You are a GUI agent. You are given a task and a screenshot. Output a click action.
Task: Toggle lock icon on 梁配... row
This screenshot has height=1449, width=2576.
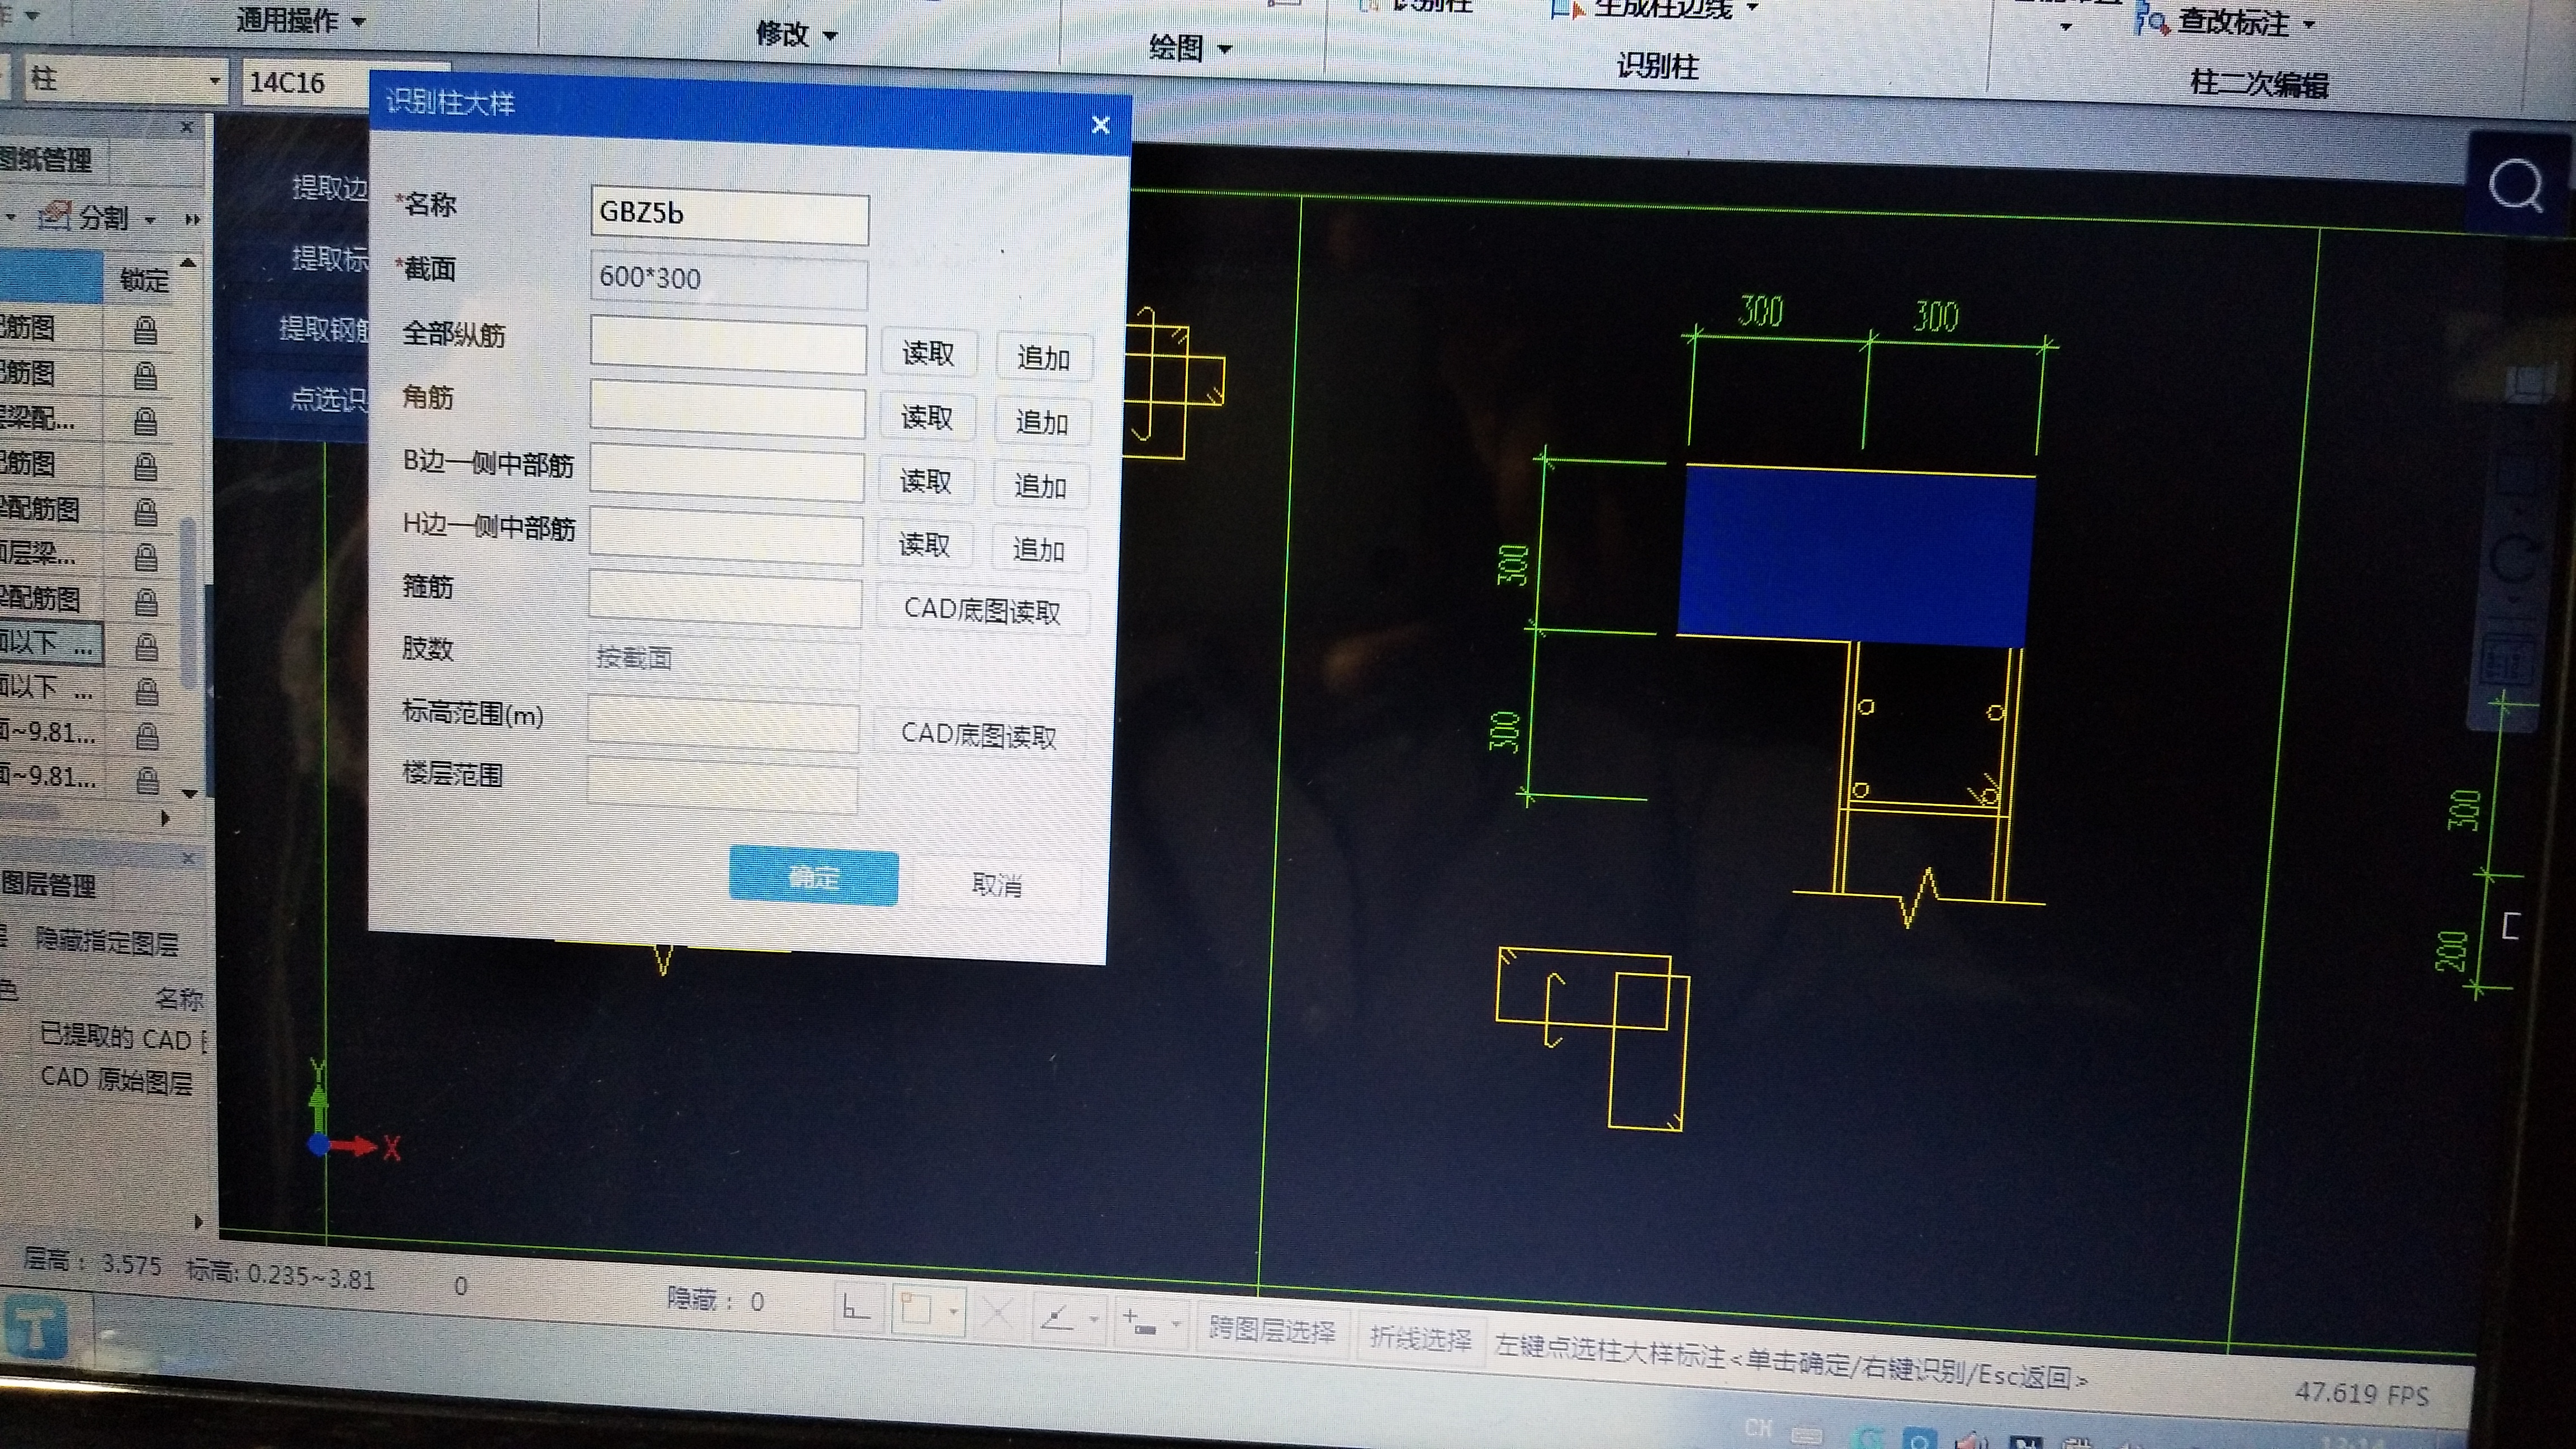coord(145,421)
